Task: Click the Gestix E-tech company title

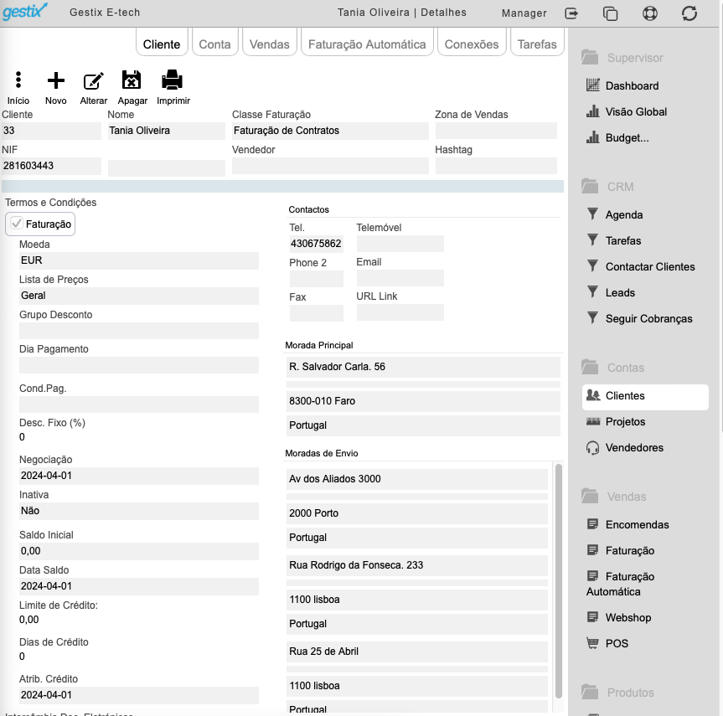Action: (x=105, y=13)
